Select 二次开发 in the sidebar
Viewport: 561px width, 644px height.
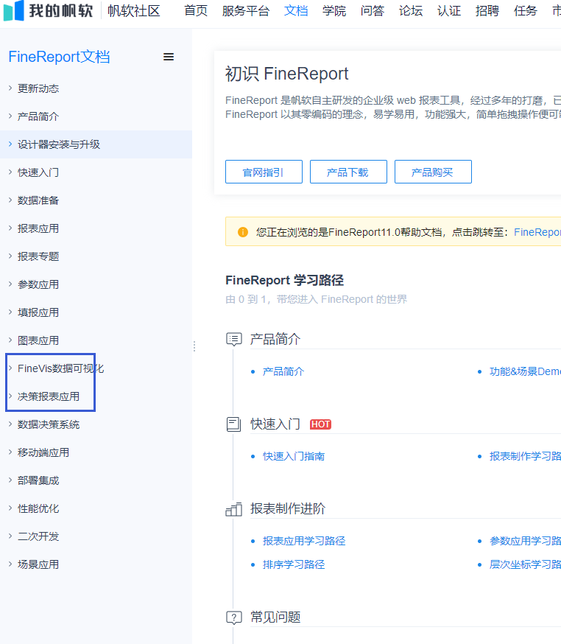(x=38, y=536)
